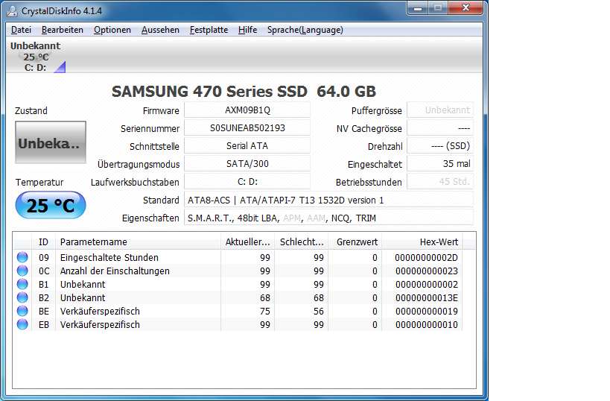Click status circle in row B2
This screenshot has width=610, height=401.
pos(22,298)
